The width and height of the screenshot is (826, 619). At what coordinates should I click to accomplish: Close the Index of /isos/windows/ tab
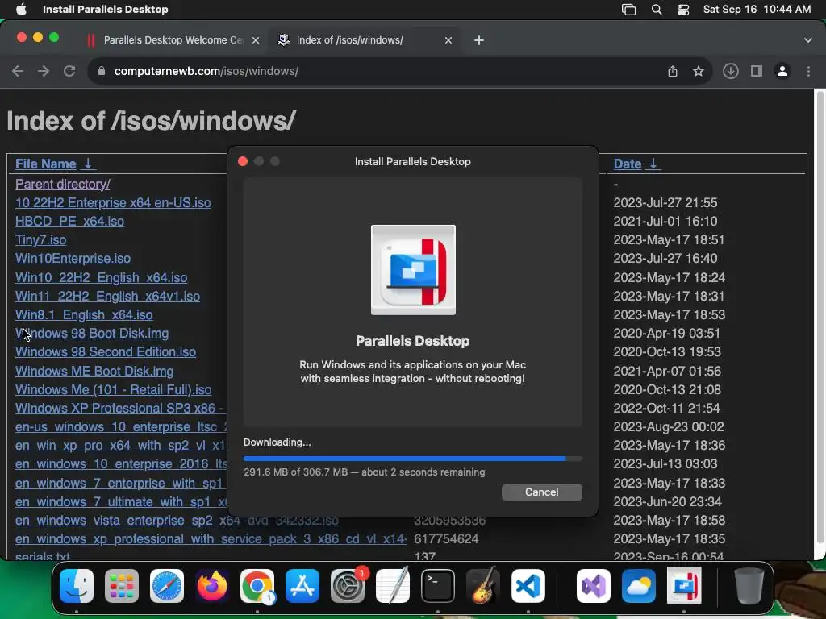448,40
